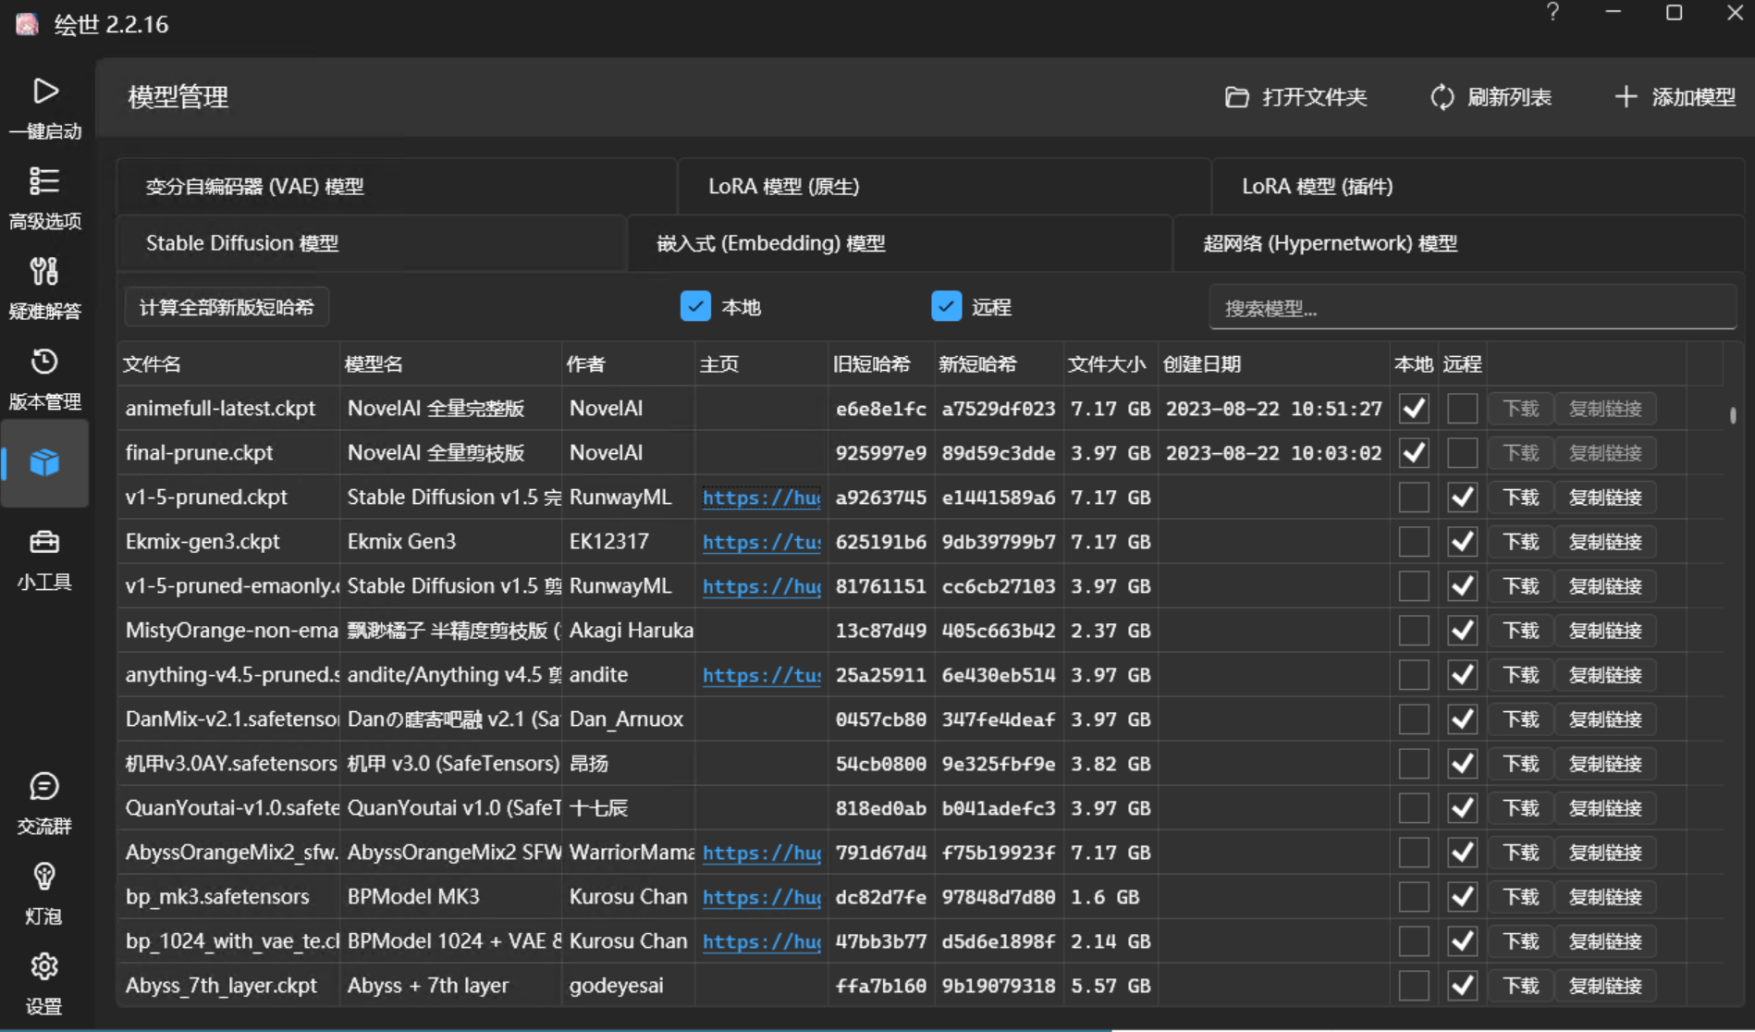Image resolution: width=1755 pixels, height=1032 pixels.
Task: Select new hash 89d59c3dde cell
Action: click(x=998, y=453)
